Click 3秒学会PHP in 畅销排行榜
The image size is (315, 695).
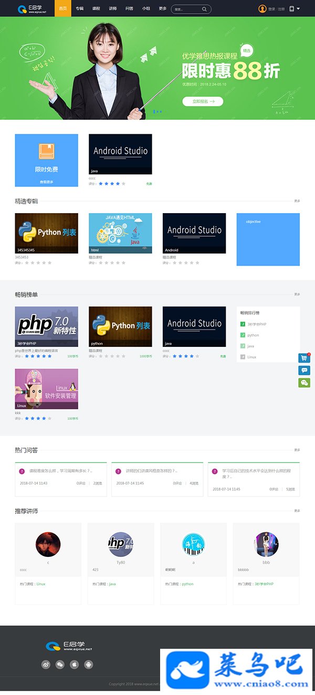point(257,324)
